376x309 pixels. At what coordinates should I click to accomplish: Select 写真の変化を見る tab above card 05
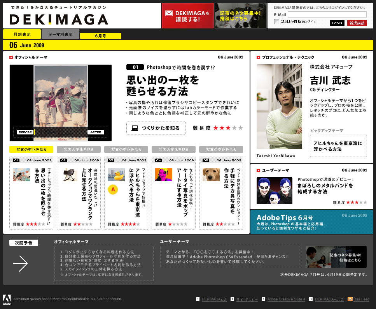tap(221, 150)
